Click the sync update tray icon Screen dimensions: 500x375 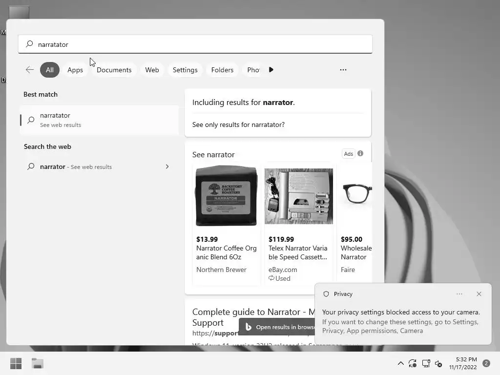tap(413, 363)
